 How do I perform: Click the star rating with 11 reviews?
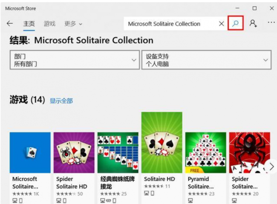pyautogui.click(x=157, y=186)
